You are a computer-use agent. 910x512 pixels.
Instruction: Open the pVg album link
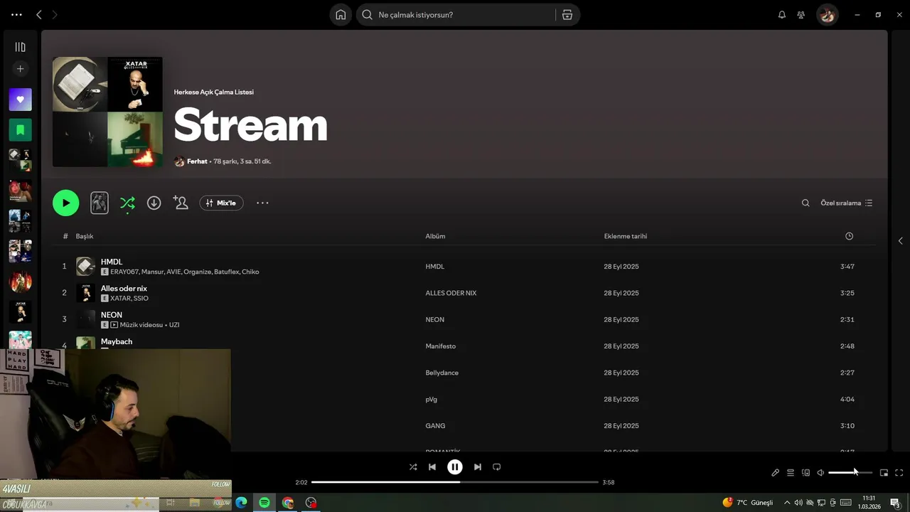[431, 400]
